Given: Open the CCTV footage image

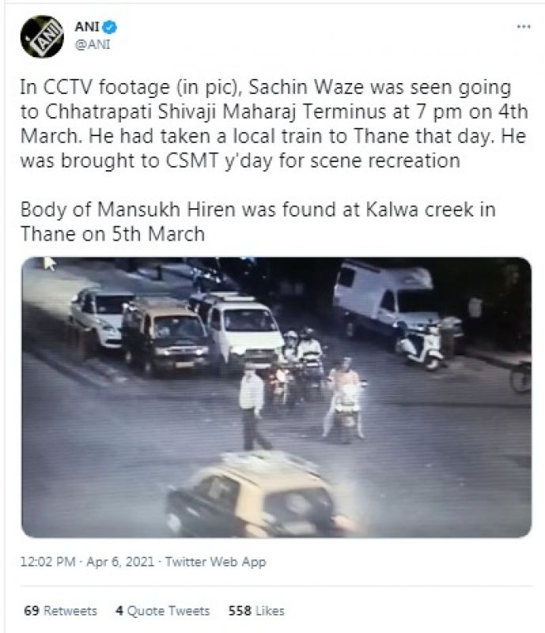Looking at the screenshot, I should click(276, 397).
